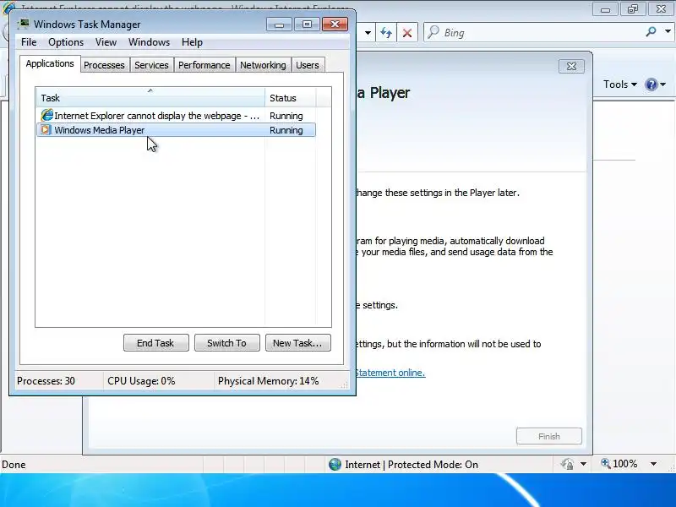
Task: Click the Physical Memory: 14% status entry
Action: [268, 381]
